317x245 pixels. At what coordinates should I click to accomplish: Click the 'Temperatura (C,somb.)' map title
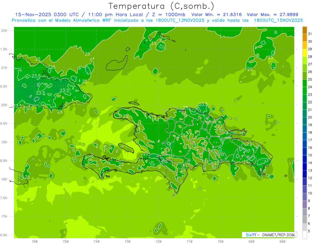coord(161,6)
